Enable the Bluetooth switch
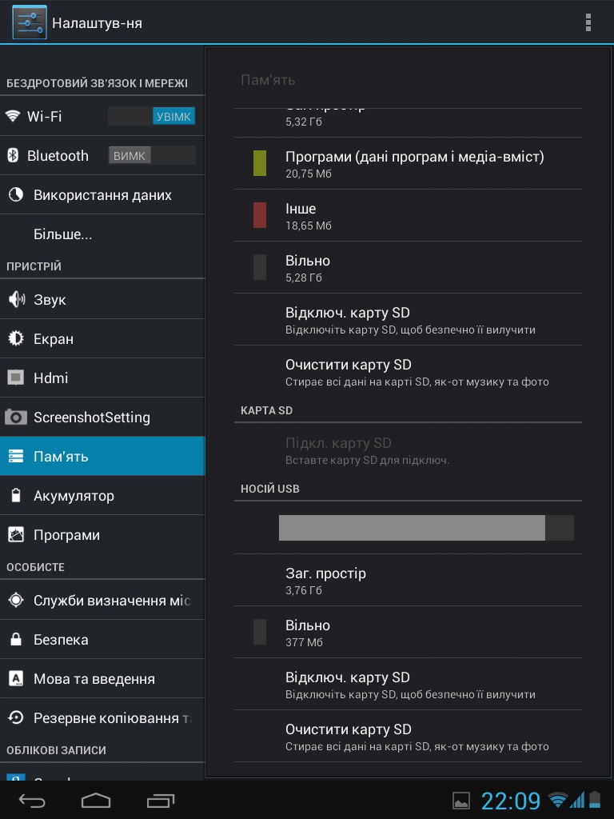This screenshot has width=614, height=819. click(152, 155)
